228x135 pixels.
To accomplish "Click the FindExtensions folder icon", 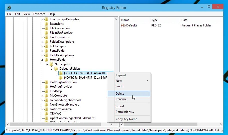I will point(47,37).
